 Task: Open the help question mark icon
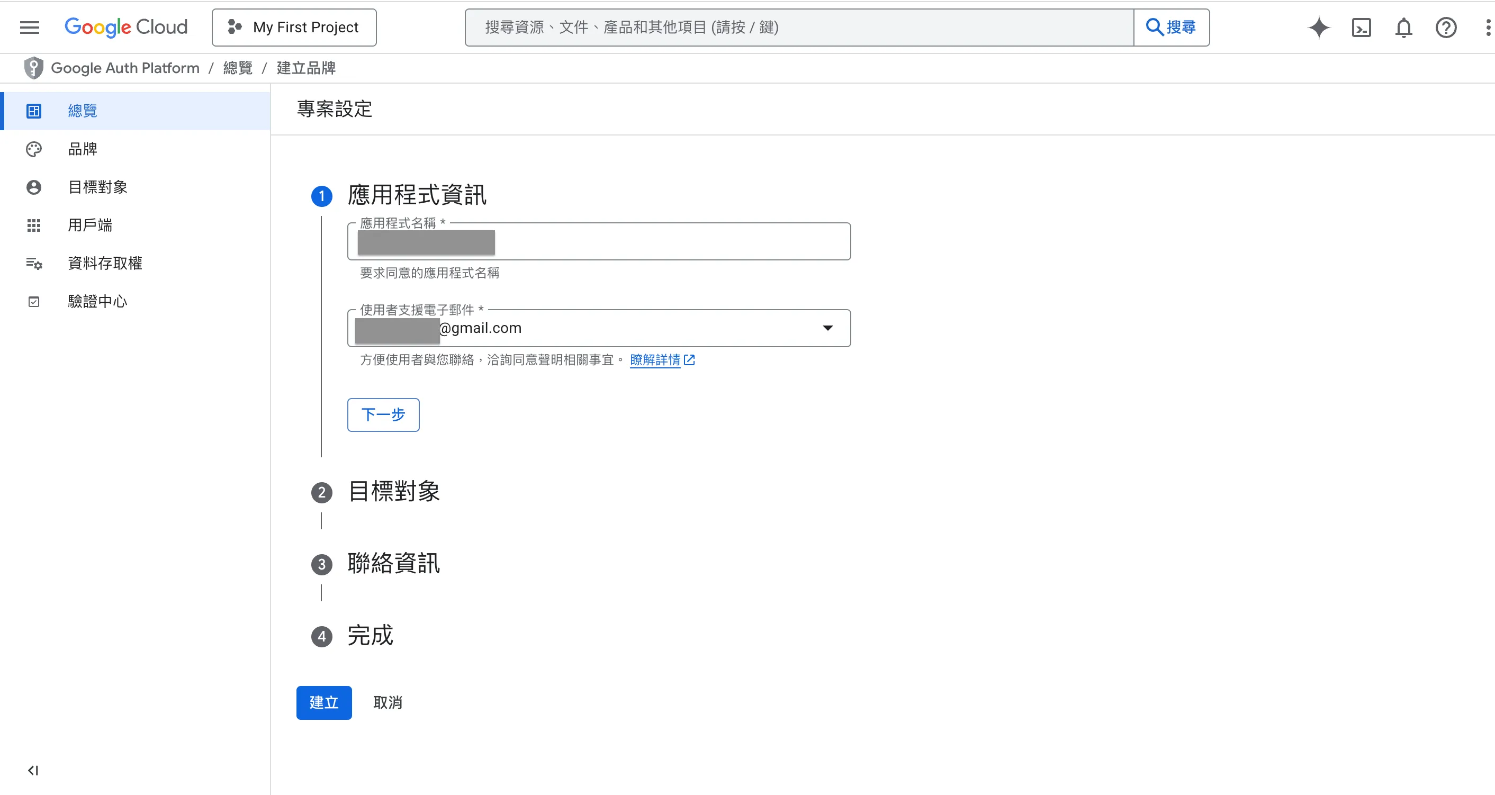pos(1446,28)
